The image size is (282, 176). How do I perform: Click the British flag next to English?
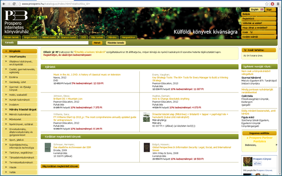pos(262,10)
